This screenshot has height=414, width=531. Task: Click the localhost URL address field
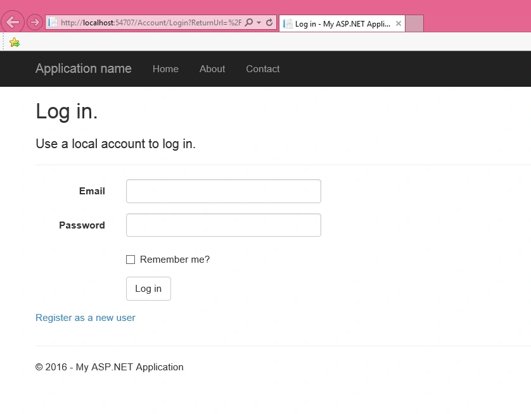point(151,23)
